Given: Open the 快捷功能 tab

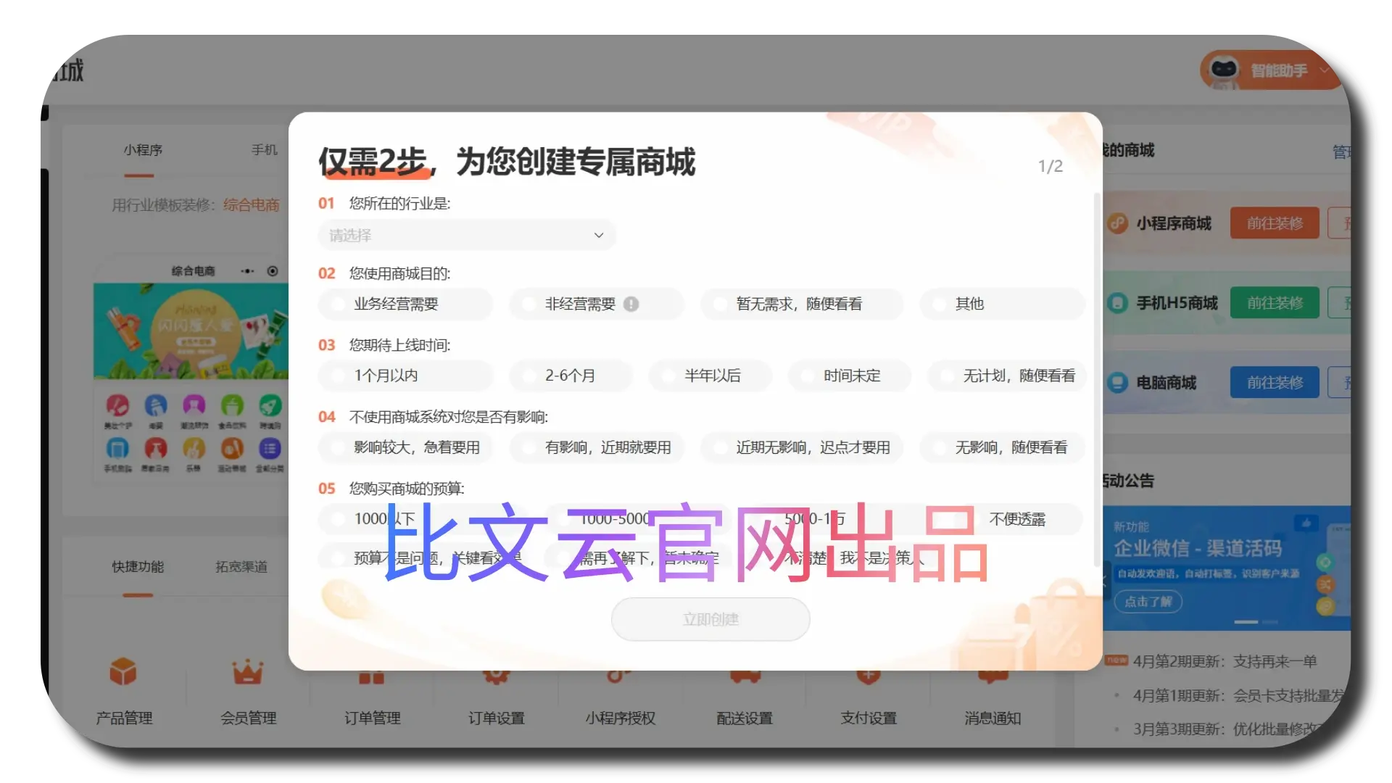Looking at the screenshot, I should (138, 567).
